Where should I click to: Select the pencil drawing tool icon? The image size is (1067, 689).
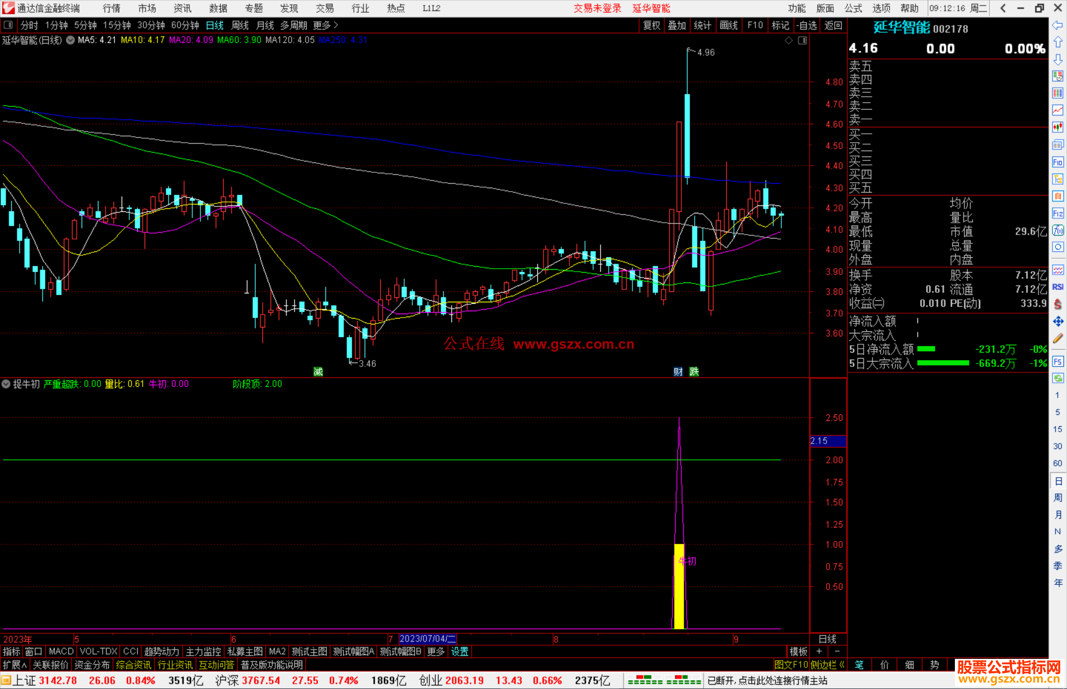point(1057,338)
